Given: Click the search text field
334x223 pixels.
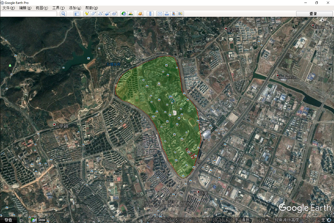Looking at the screenshot, I should (29, 14).
